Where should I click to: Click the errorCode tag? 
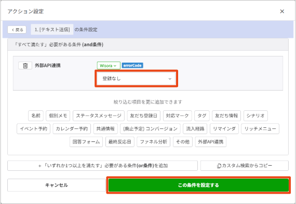132,65
